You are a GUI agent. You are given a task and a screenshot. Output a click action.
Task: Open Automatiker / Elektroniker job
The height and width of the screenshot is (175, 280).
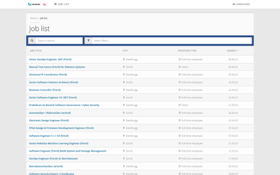click(x=50, y=113)
